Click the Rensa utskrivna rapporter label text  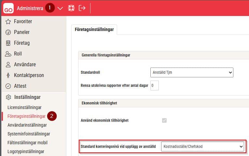point(114,86)
